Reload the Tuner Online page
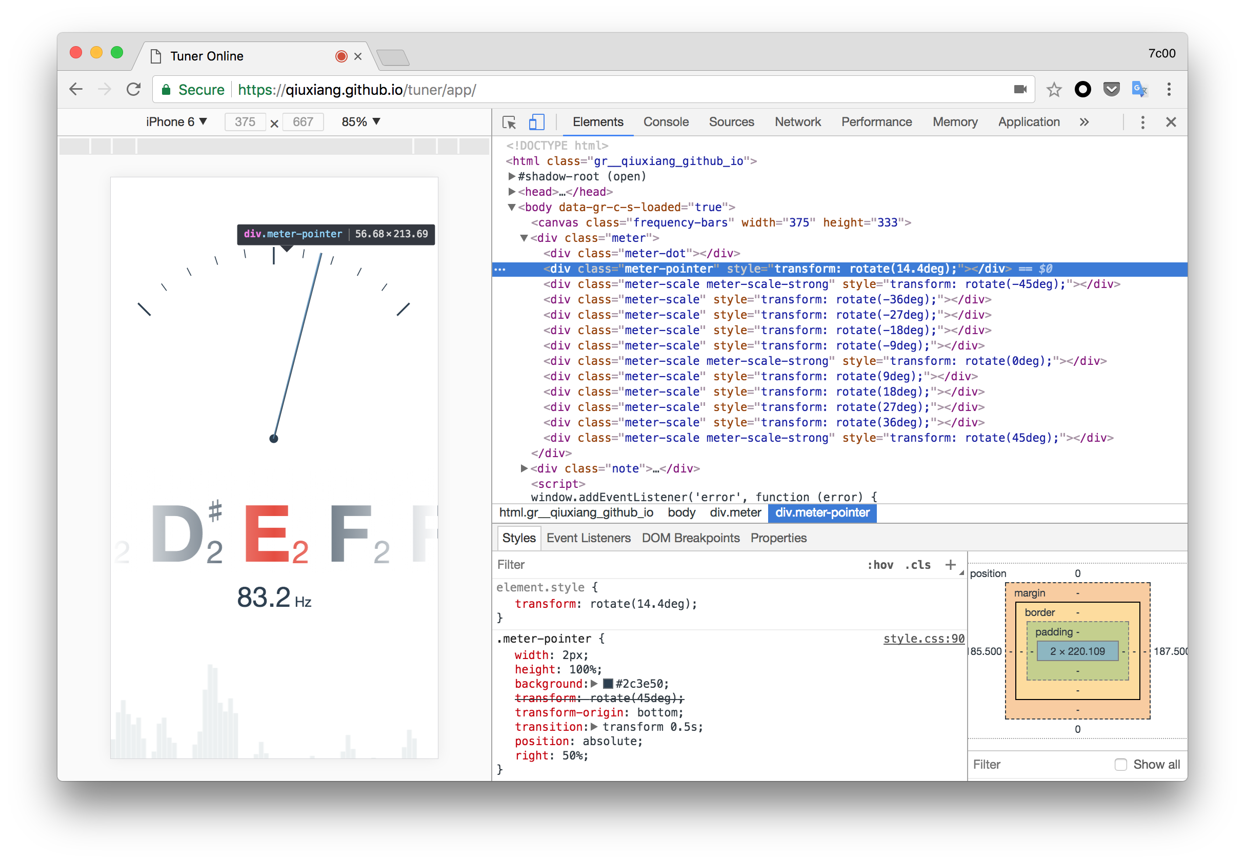 tap(133, 89)
